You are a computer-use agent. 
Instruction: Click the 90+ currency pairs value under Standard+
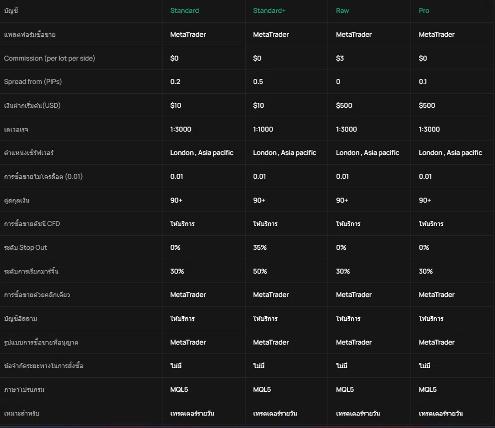[x=259, y=200]
